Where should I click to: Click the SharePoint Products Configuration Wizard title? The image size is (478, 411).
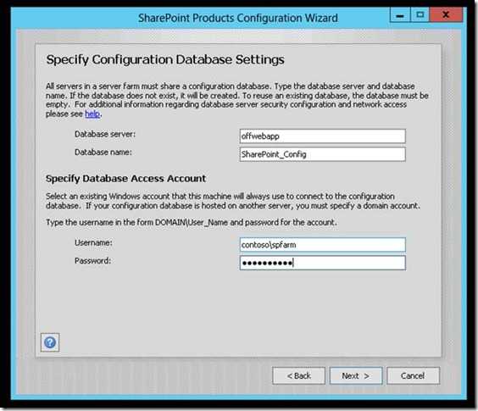tap(238, 18)
